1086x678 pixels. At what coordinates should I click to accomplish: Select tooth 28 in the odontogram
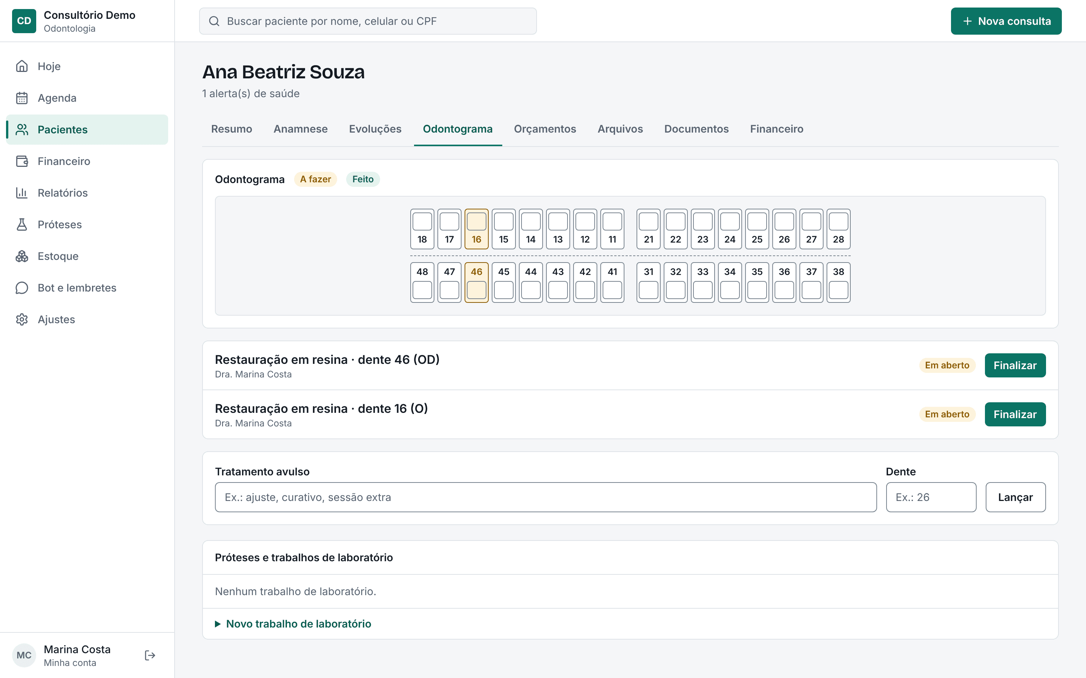(x=838, y=229)
